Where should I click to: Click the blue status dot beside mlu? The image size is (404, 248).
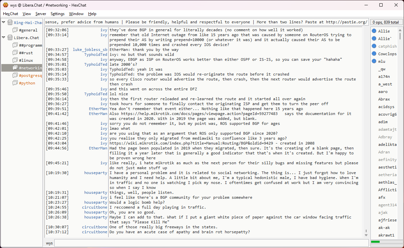pos(374,61)
